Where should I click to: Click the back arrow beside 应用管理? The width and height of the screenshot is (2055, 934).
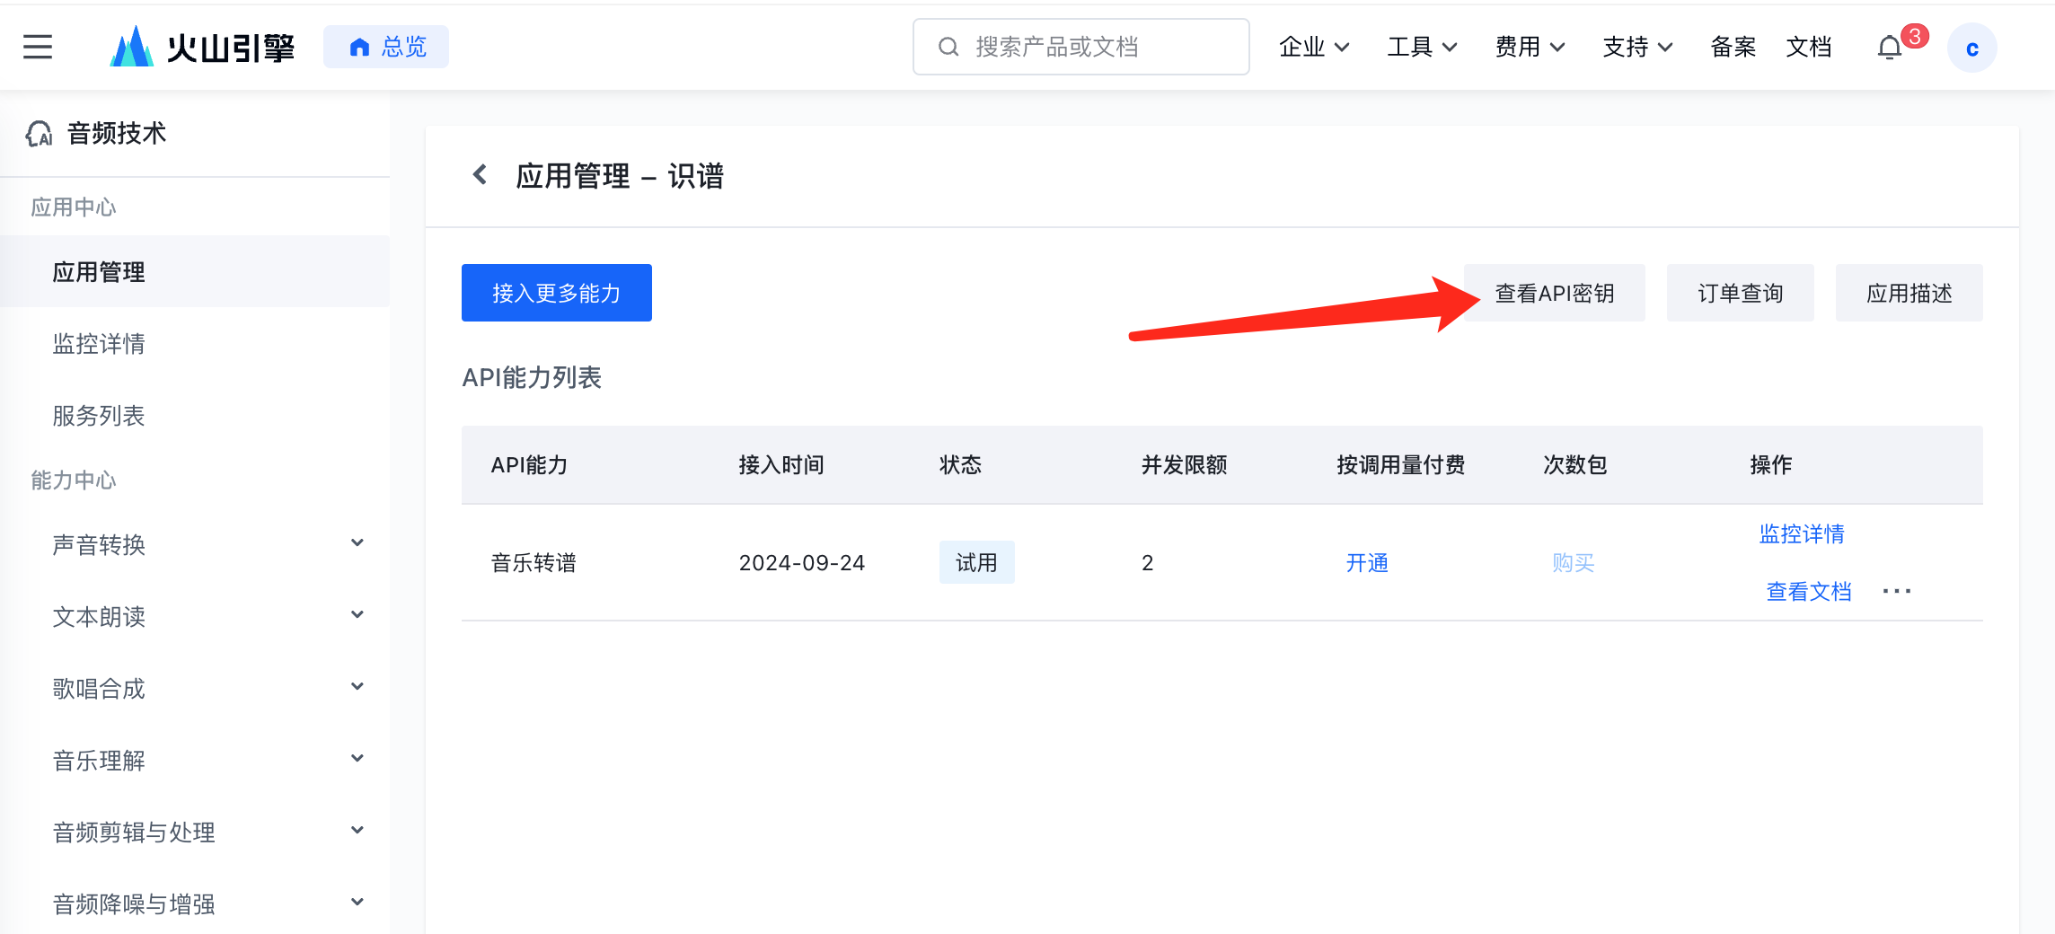[x=481, y=175]
